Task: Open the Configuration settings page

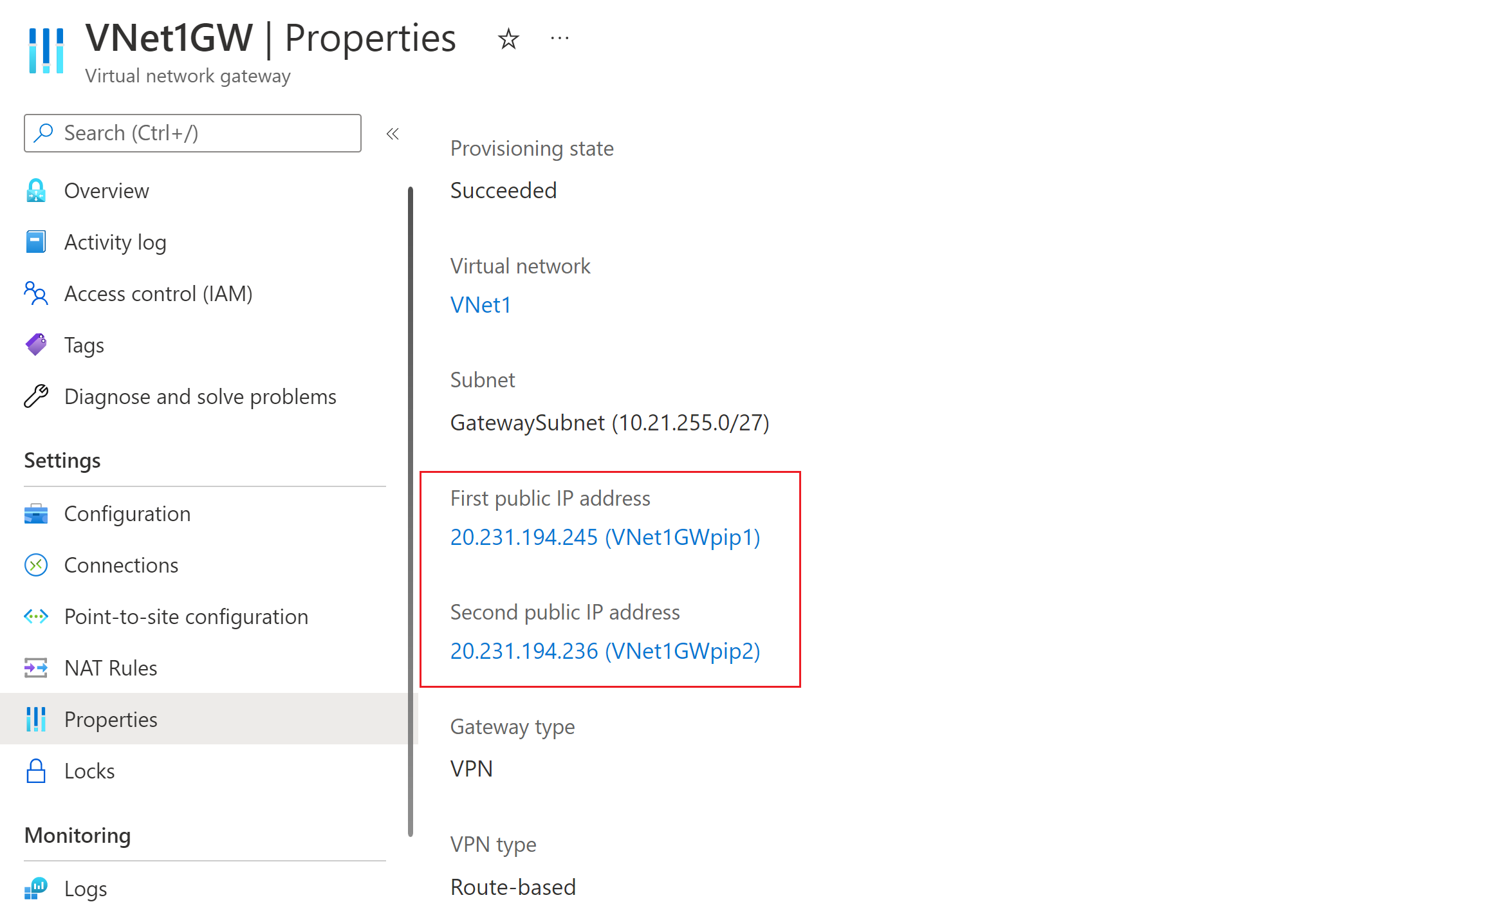Action: [x=127, y=514]
